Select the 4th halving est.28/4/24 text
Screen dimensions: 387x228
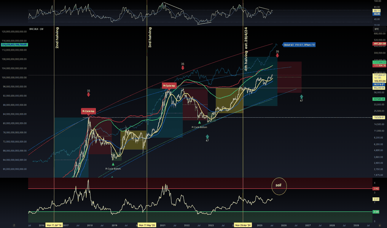click(x=246, y=49)
